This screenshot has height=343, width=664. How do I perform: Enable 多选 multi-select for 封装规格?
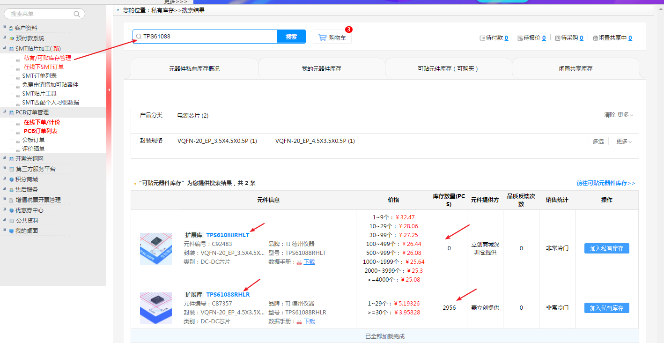point(598,141)
